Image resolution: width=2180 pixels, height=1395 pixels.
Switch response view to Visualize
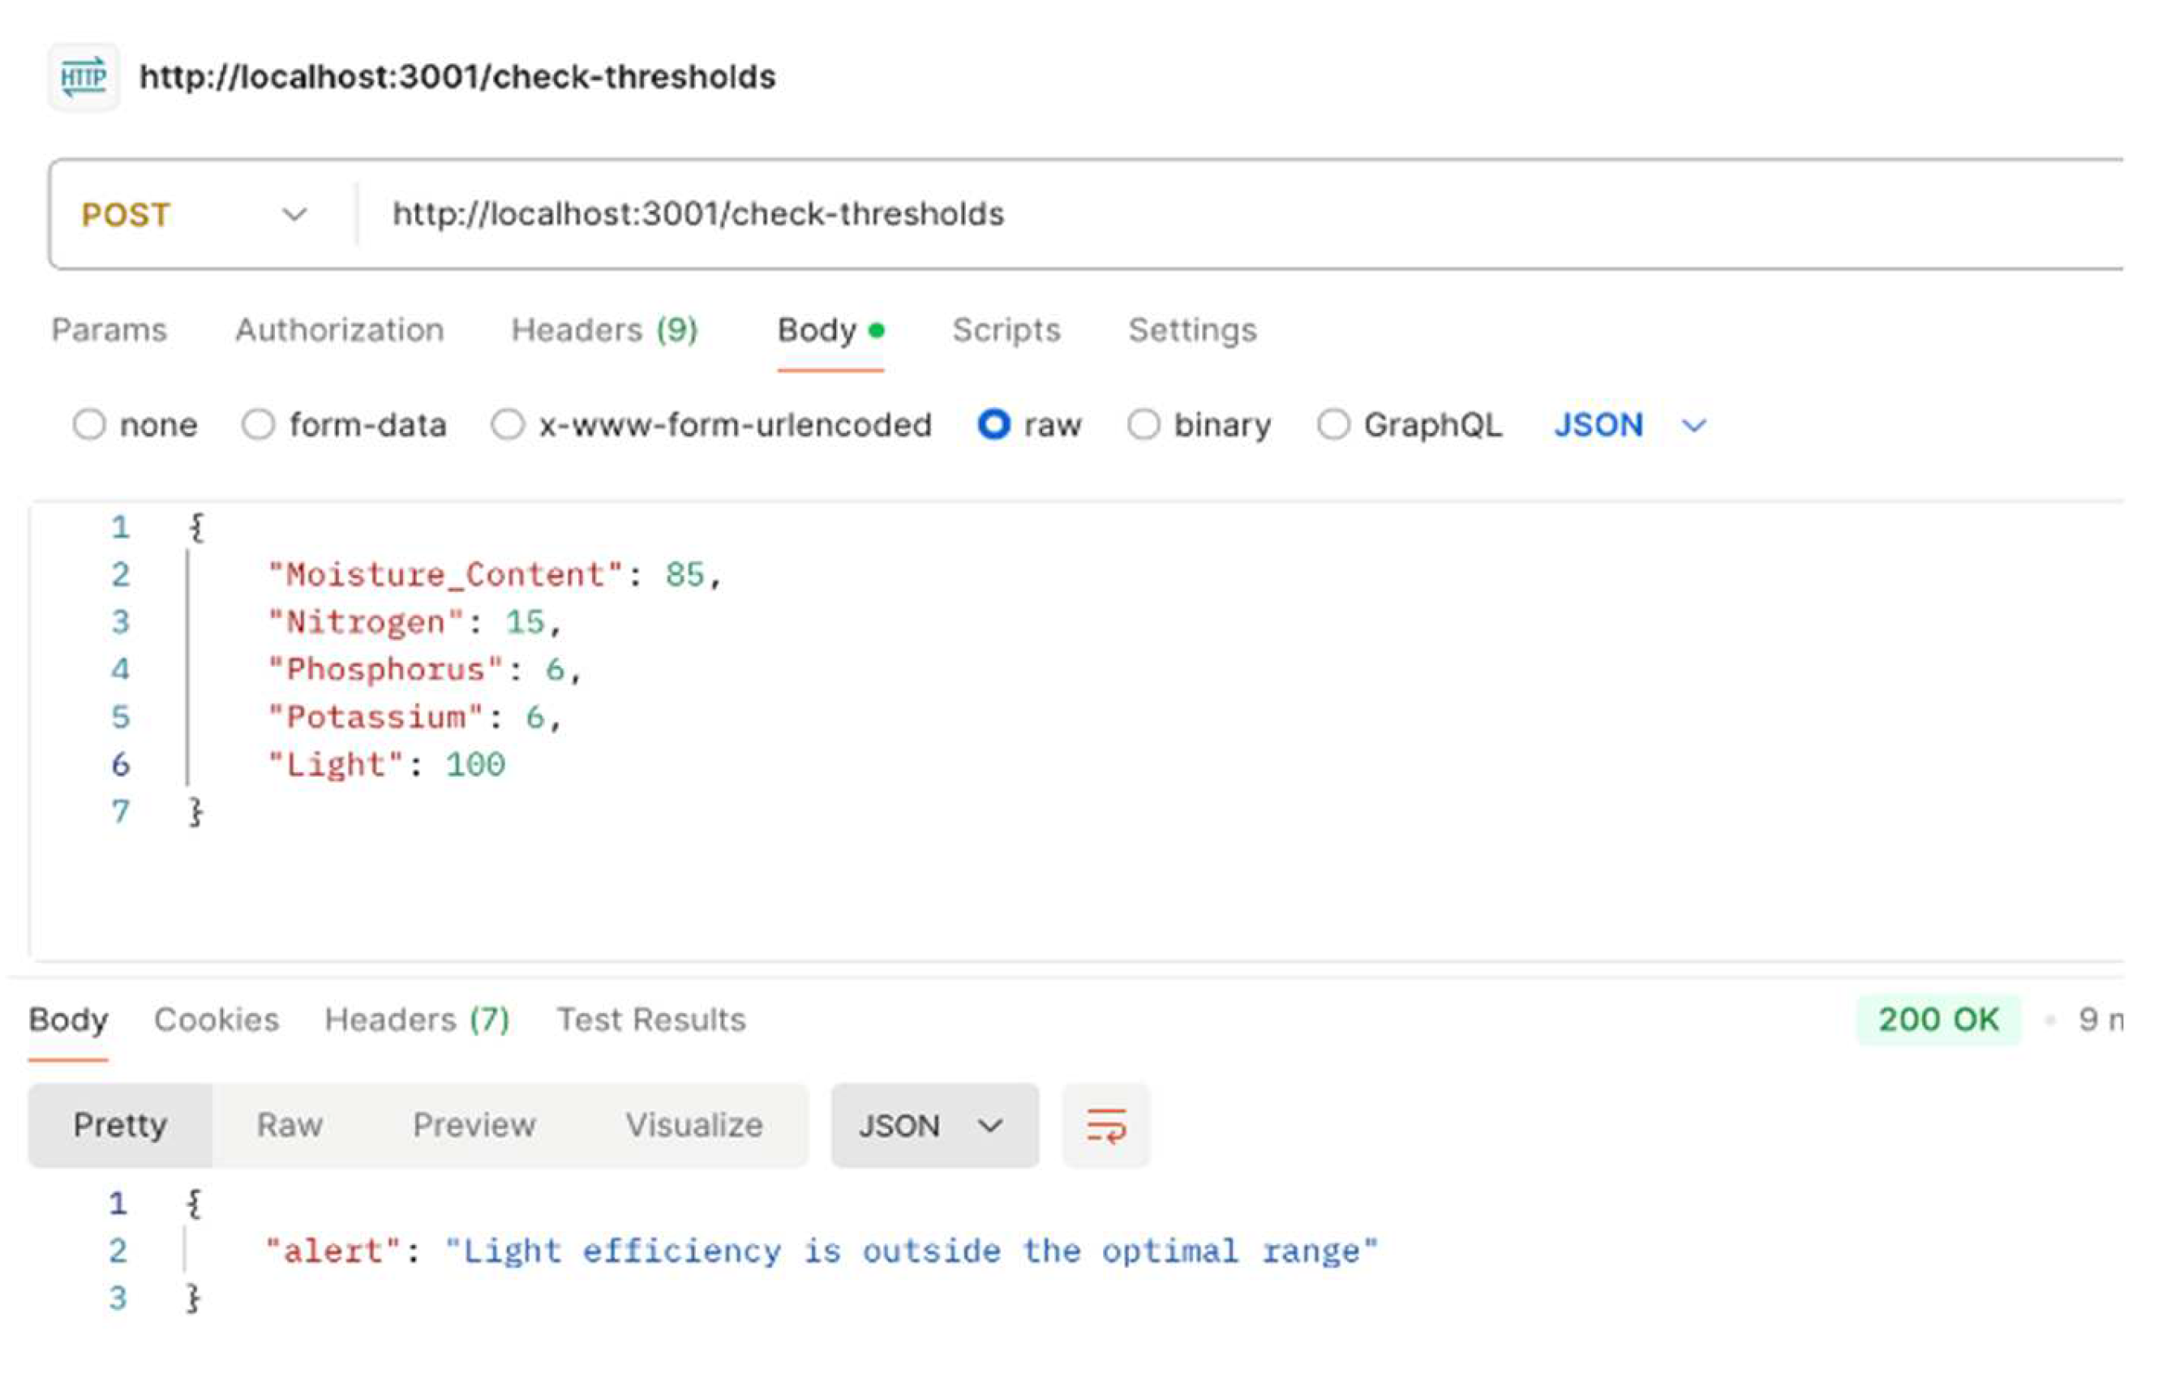point(693,1126)
